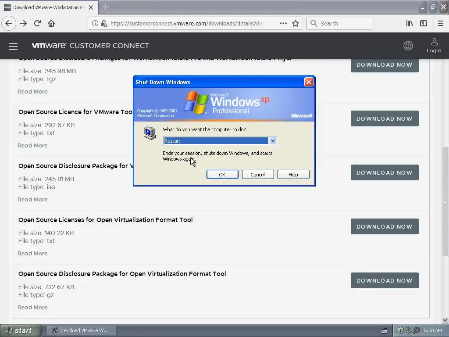Click the browser forward arrow
The height and width of the screenshot is (337, 449).
coord(23,23)
